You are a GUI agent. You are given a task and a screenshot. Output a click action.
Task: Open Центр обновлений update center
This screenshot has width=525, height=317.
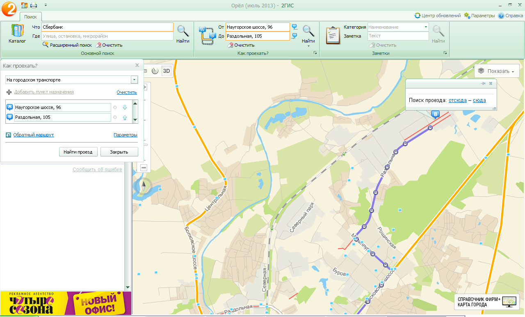[438, 16]
